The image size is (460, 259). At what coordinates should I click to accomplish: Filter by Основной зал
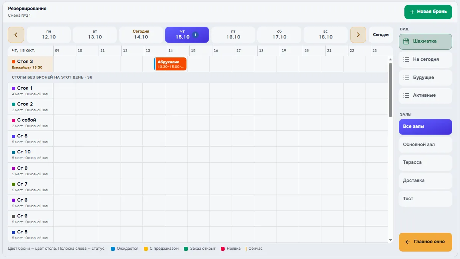coord(426,145)
